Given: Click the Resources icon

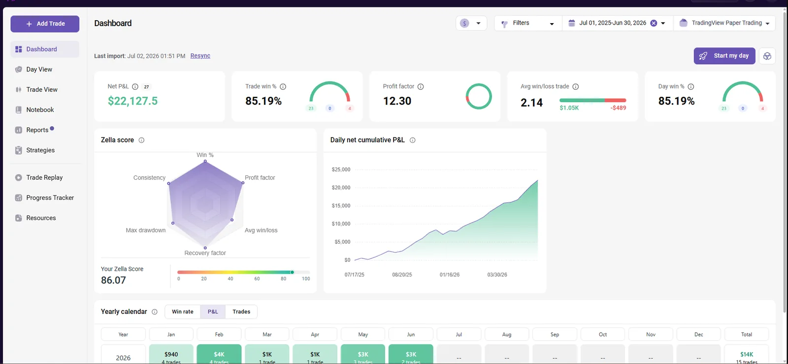Looking at the screenshot, I should (19, 218).
